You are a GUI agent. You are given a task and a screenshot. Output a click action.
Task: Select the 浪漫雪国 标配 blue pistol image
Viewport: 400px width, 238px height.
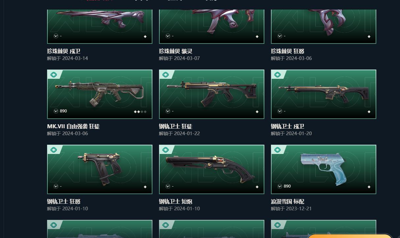coord(323,168)
